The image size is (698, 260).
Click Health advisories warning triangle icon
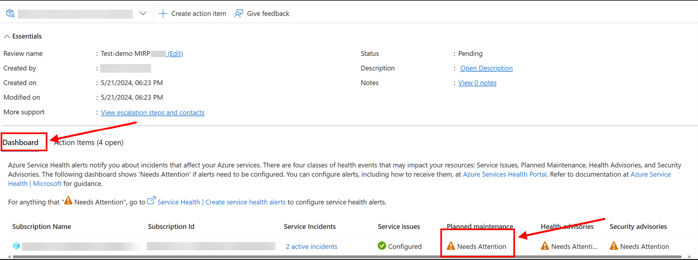(545, 246)
